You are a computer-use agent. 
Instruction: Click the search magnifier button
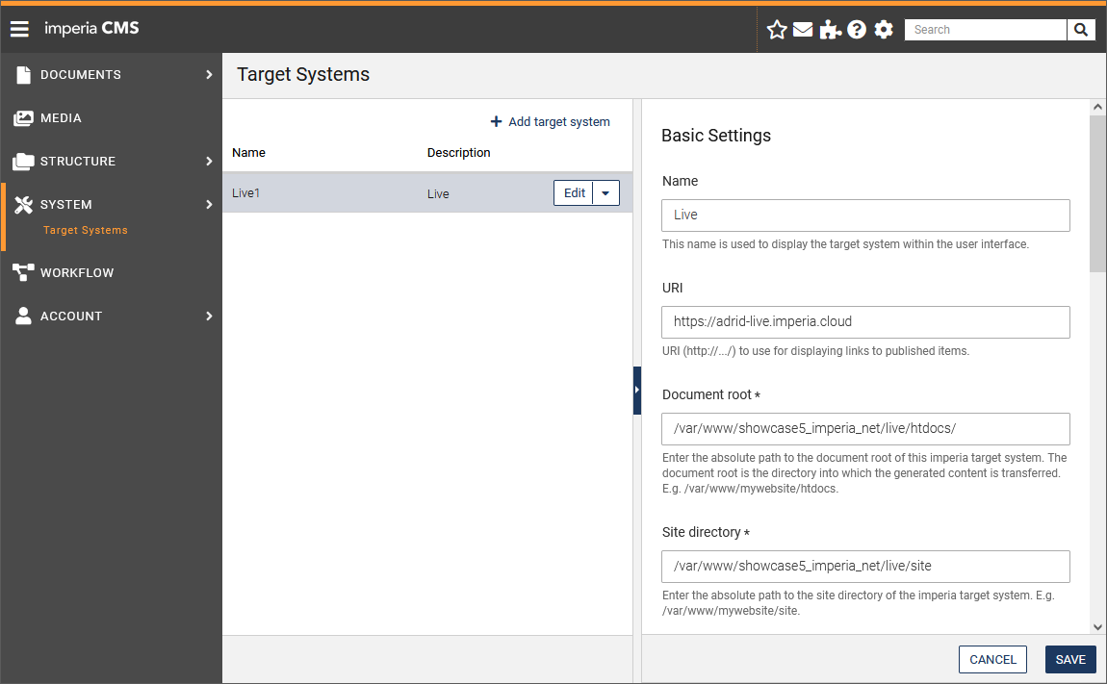click(x=1081, y=30)
